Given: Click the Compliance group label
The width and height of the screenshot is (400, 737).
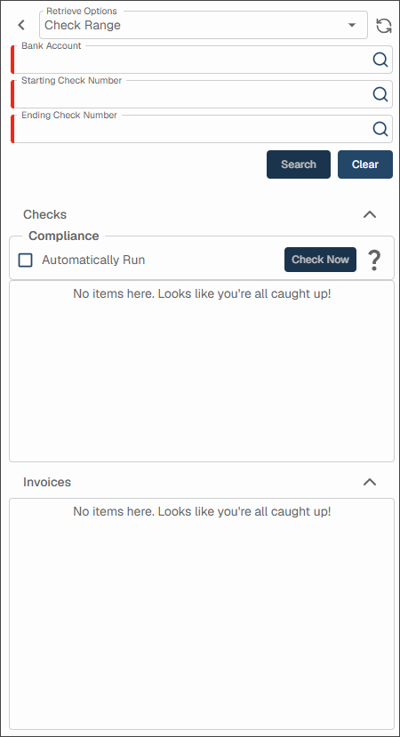Looking at the screenshot, I should pyautogui.click(x=63, y=236).
